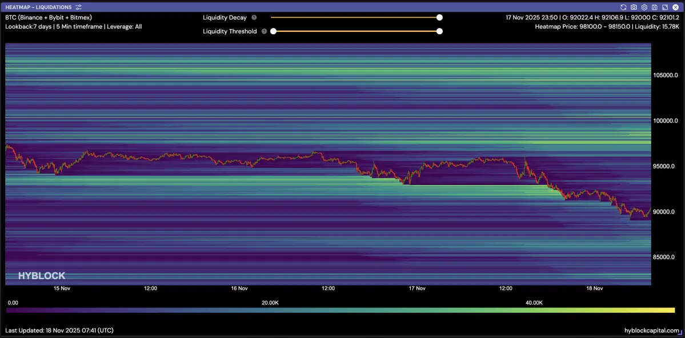Screen dimensions: 685x338
Task: Open the gear settings for heatmap
Action: [644, 7]
